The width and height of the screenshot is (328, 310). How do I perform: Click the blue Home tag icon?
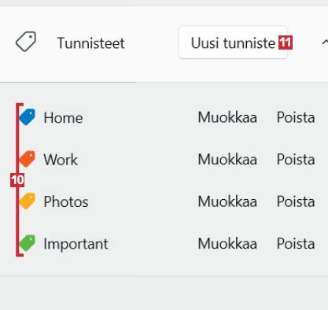[x=28, y=117]
